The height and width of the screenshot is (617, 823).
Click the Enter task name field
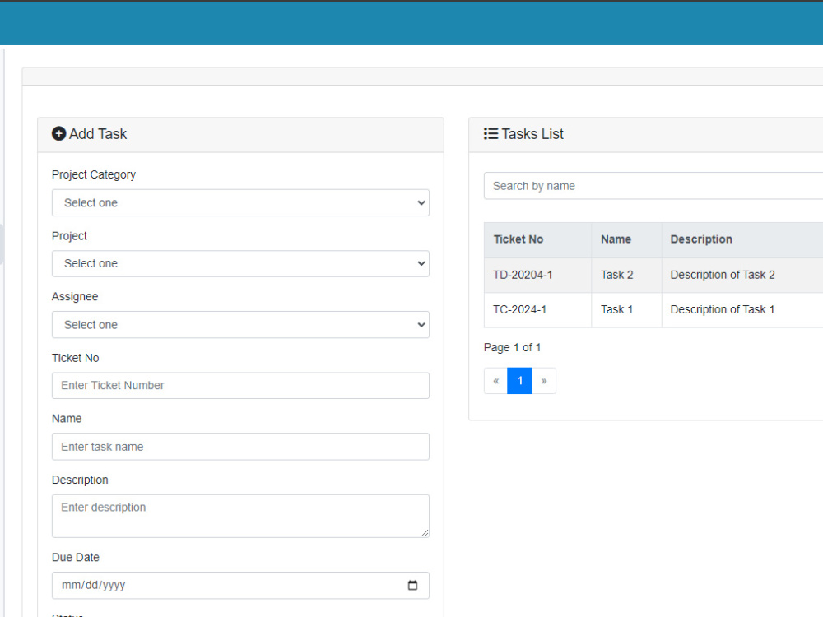pos(240,446)
